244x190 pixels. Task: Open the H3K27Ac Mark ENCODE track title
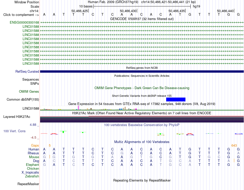point(142,113)
